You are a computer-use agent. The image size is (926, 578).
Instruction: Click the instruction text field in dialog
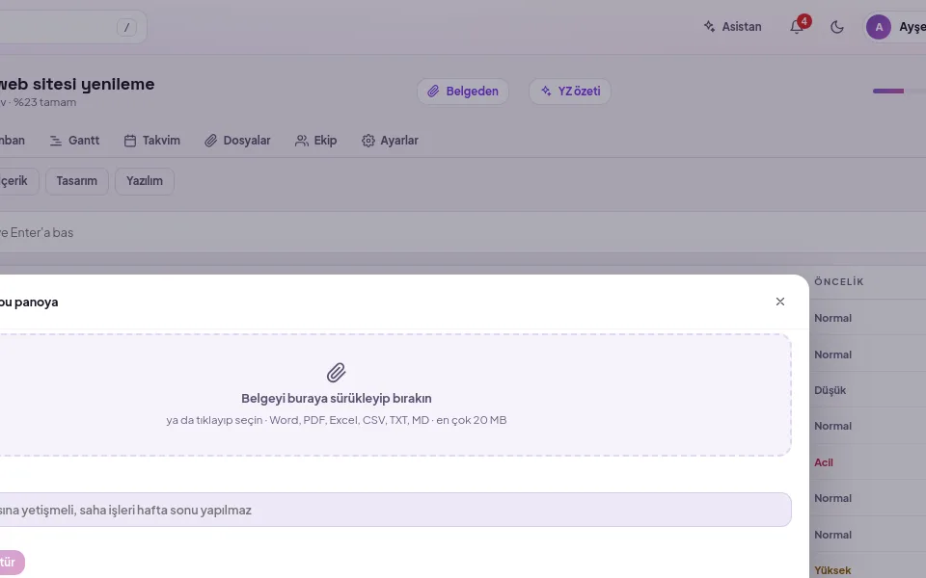pyautogui.click(x=395, y=510)
